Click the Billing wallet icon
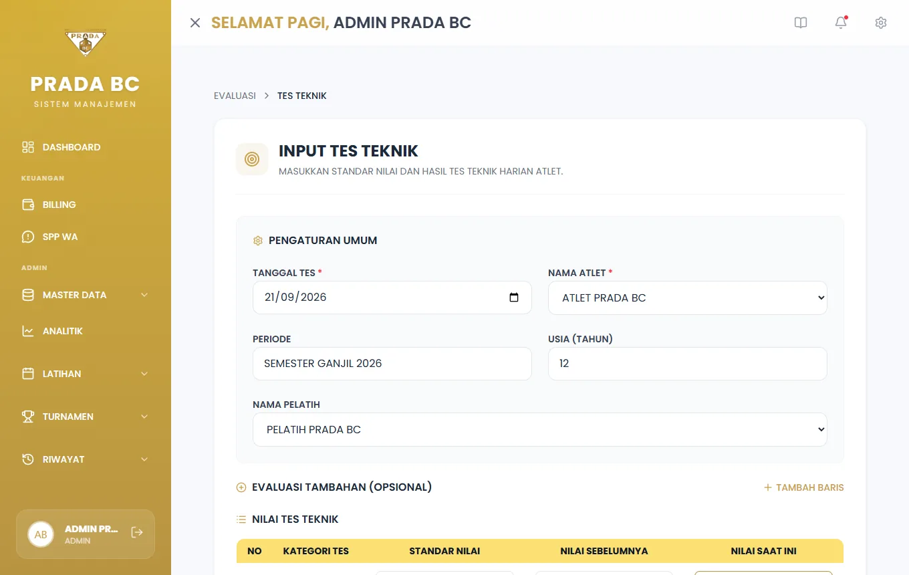 [x=28, y=205]
